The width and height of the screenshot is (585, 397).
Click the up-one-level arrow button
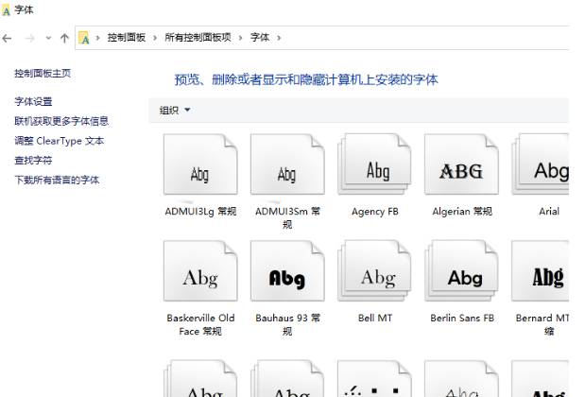click(64, 38)
